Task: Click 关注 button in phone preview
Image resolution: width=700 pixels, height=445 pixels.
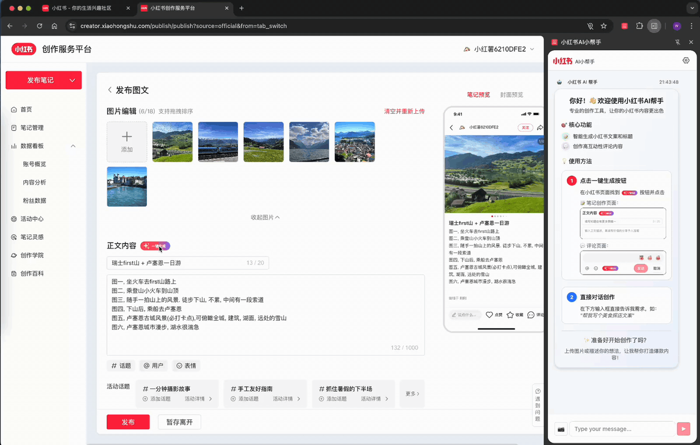Action: (x=525, y=127)
